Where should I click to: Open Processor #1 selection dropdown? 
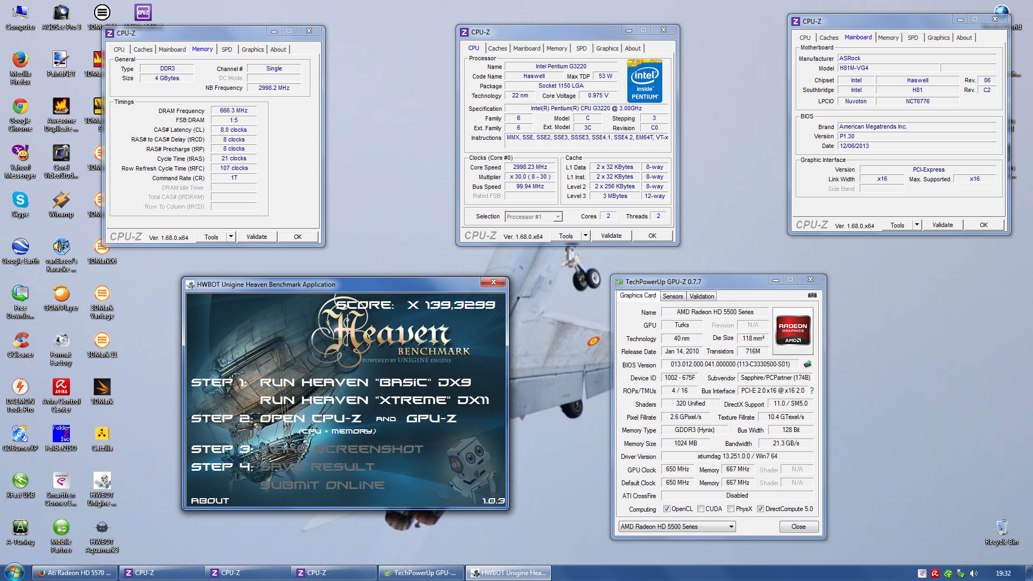(x=534, y=217)
